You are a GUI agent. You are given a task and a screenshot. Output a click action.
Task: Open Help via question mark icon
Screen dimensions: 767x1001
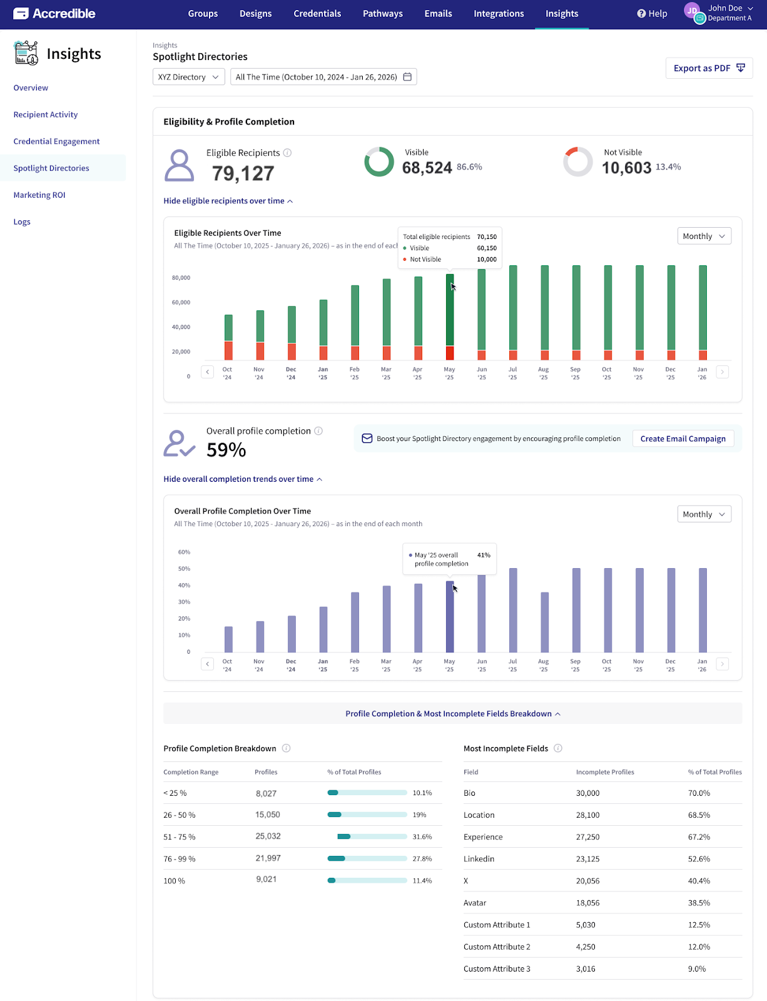tap(641, 13)
